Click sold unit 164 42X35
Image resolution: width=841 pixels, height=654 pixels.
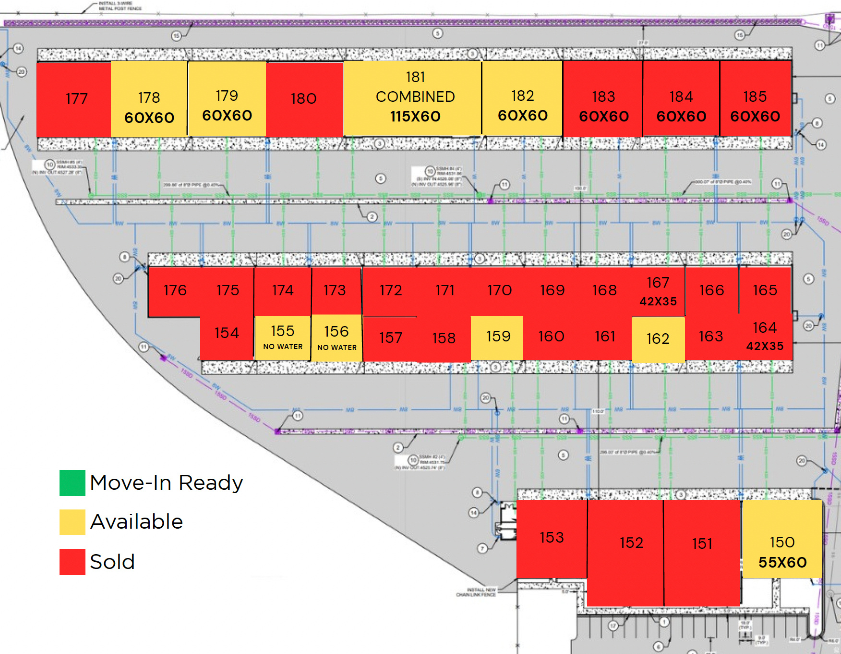tap(765, 337)
